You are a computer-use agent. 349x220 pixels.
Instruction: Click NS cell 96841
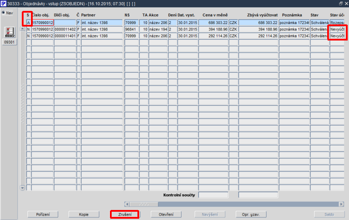tap(132, 29)
